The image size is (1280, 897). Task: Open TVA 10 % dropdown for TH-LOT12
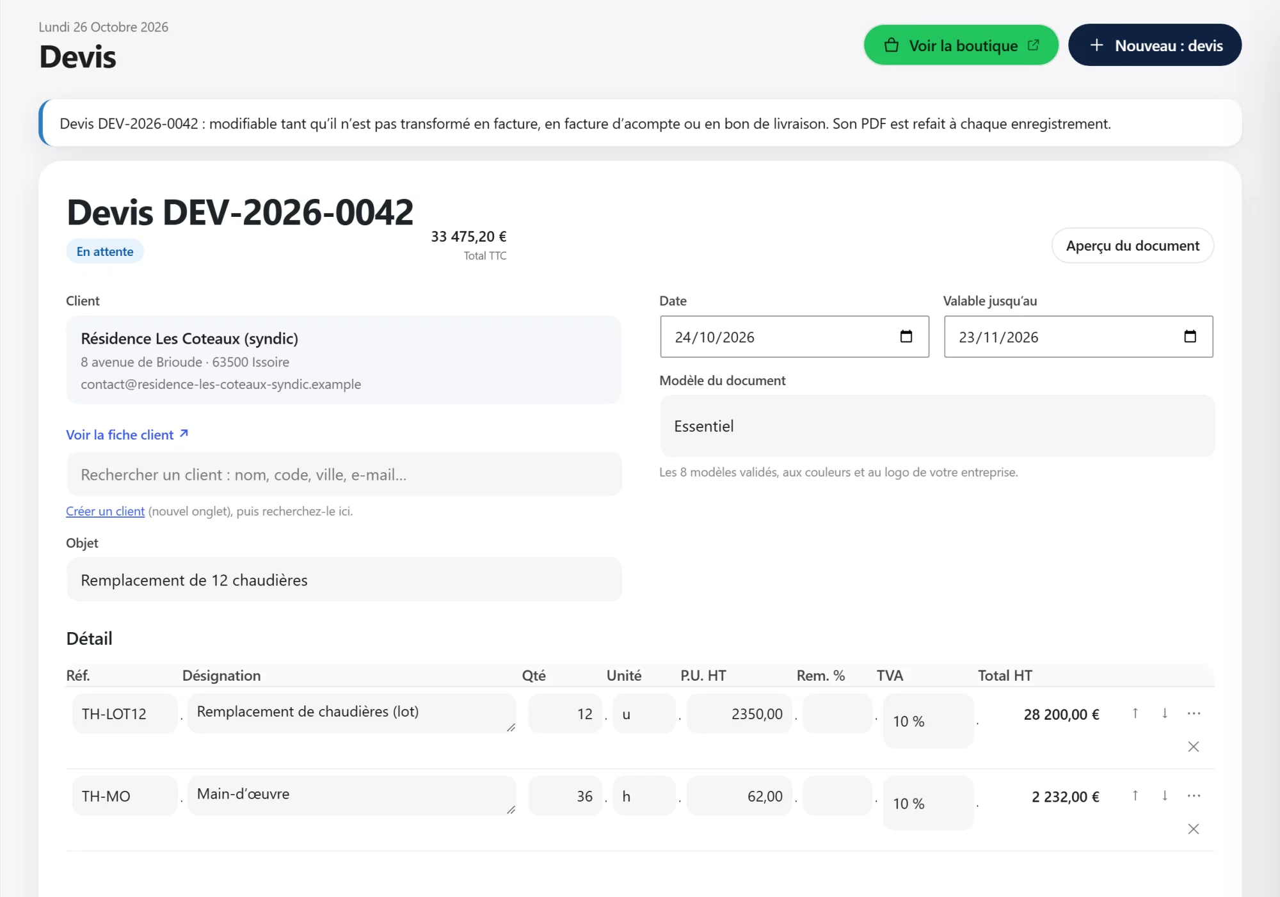pyautogui.click(x=928, y=721)
